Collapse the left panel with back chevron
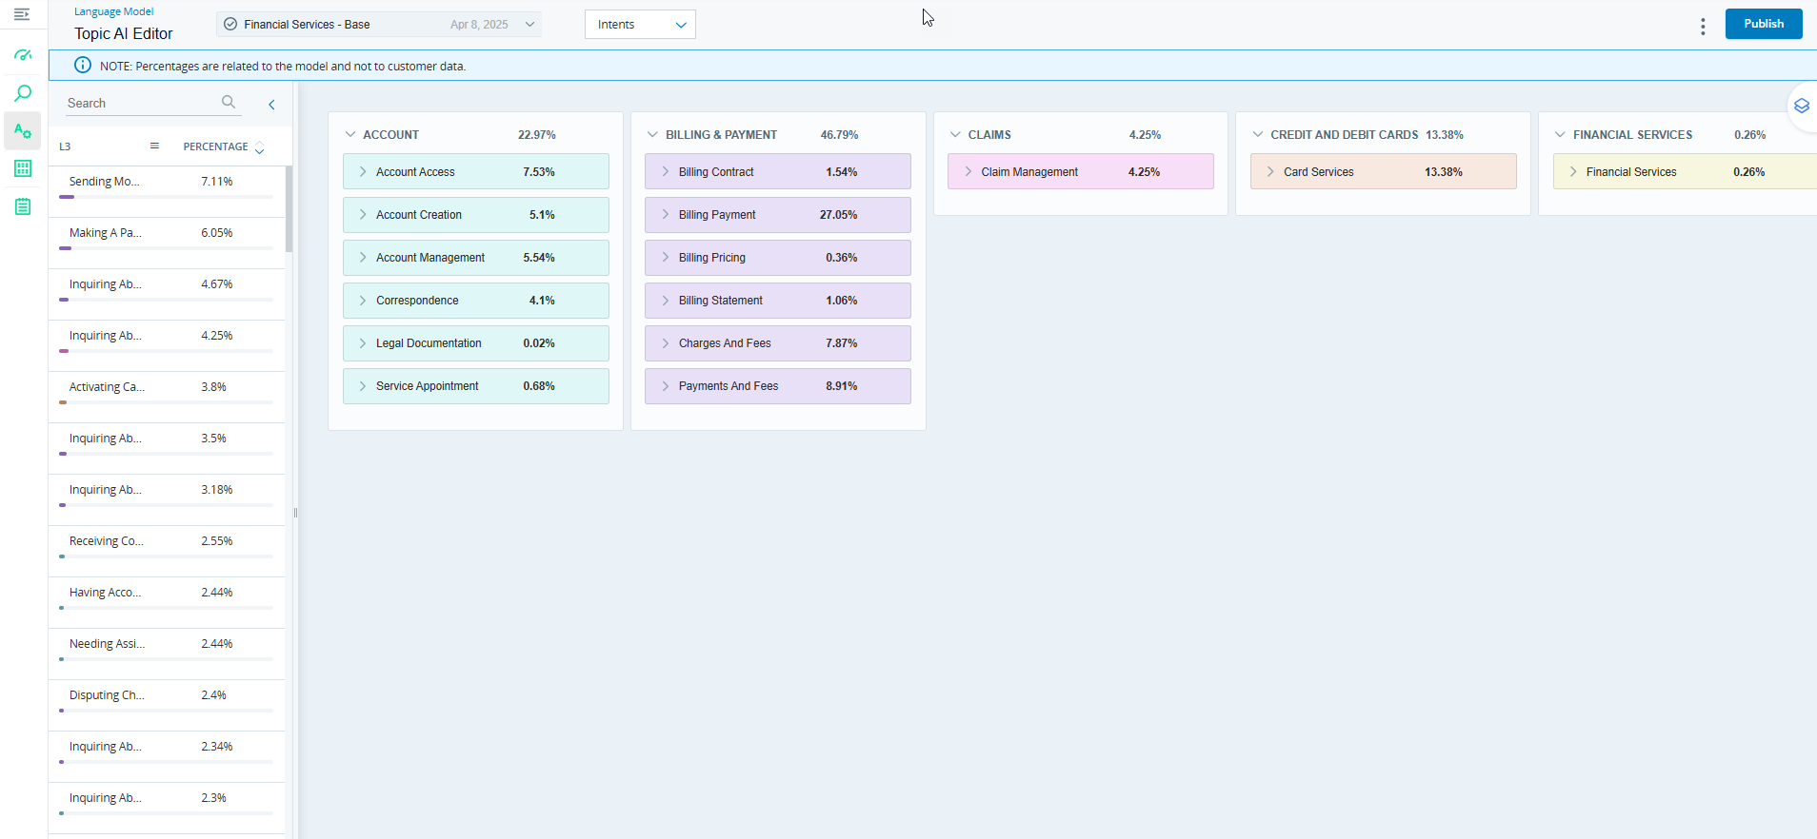Screen dimensions: 1817x839 271,105
